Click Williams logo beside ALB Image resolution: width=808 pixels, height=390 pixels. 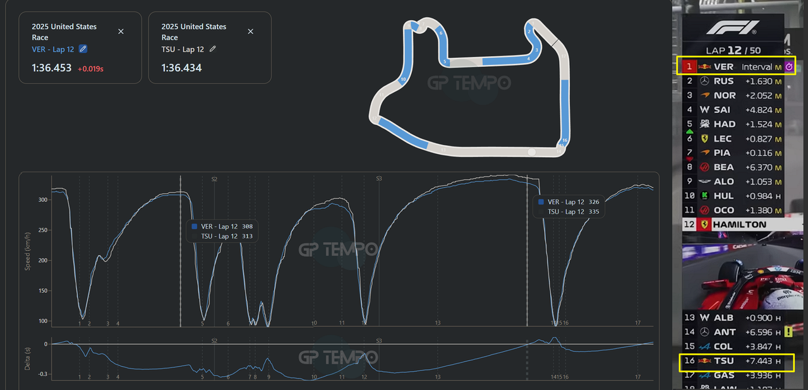[x=704, y=317]
